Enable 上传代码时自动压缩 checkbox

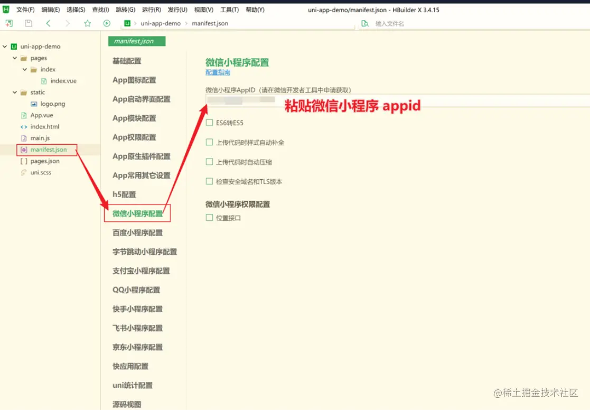(209, 162)
